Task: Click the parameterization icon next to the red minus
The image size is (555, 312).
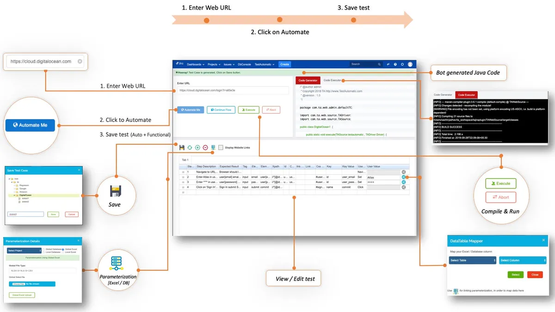Action: (x=213, y=147)
